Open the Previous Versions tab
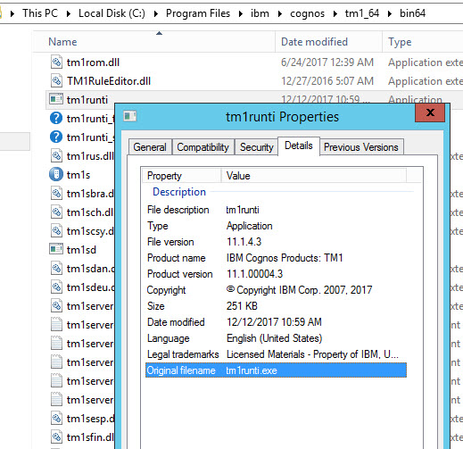 pos(361,147)
